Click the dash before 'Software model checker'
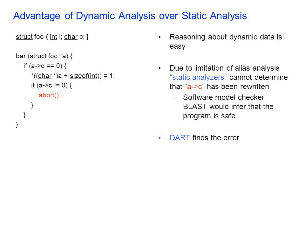This screenshot has height=229, width=305. point(175,98)
